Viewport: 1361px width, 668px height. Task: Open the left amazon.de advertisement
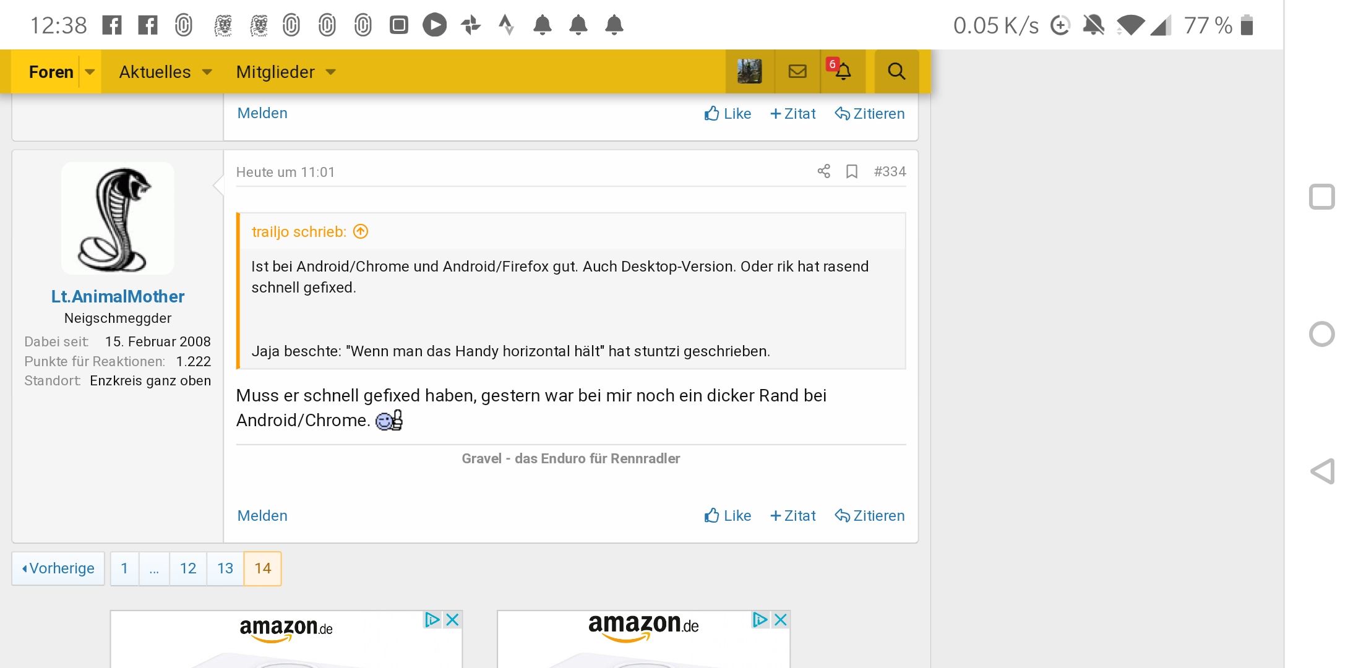point(286,640)
